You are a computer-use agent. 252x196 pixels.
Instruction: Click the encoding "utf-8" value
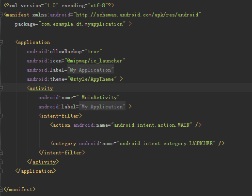pyautogui.click(x=98, y=6)
